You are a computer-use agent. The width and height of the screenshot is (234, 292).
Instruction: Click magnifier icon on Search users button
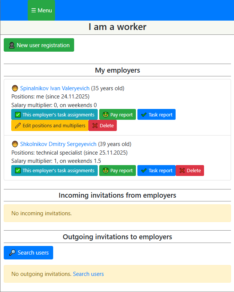point(12,253)
